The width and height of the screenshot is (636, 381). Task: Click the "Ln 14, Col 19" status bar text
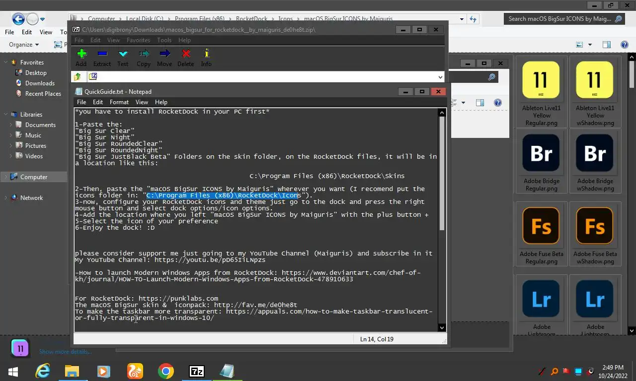(377, 339)
